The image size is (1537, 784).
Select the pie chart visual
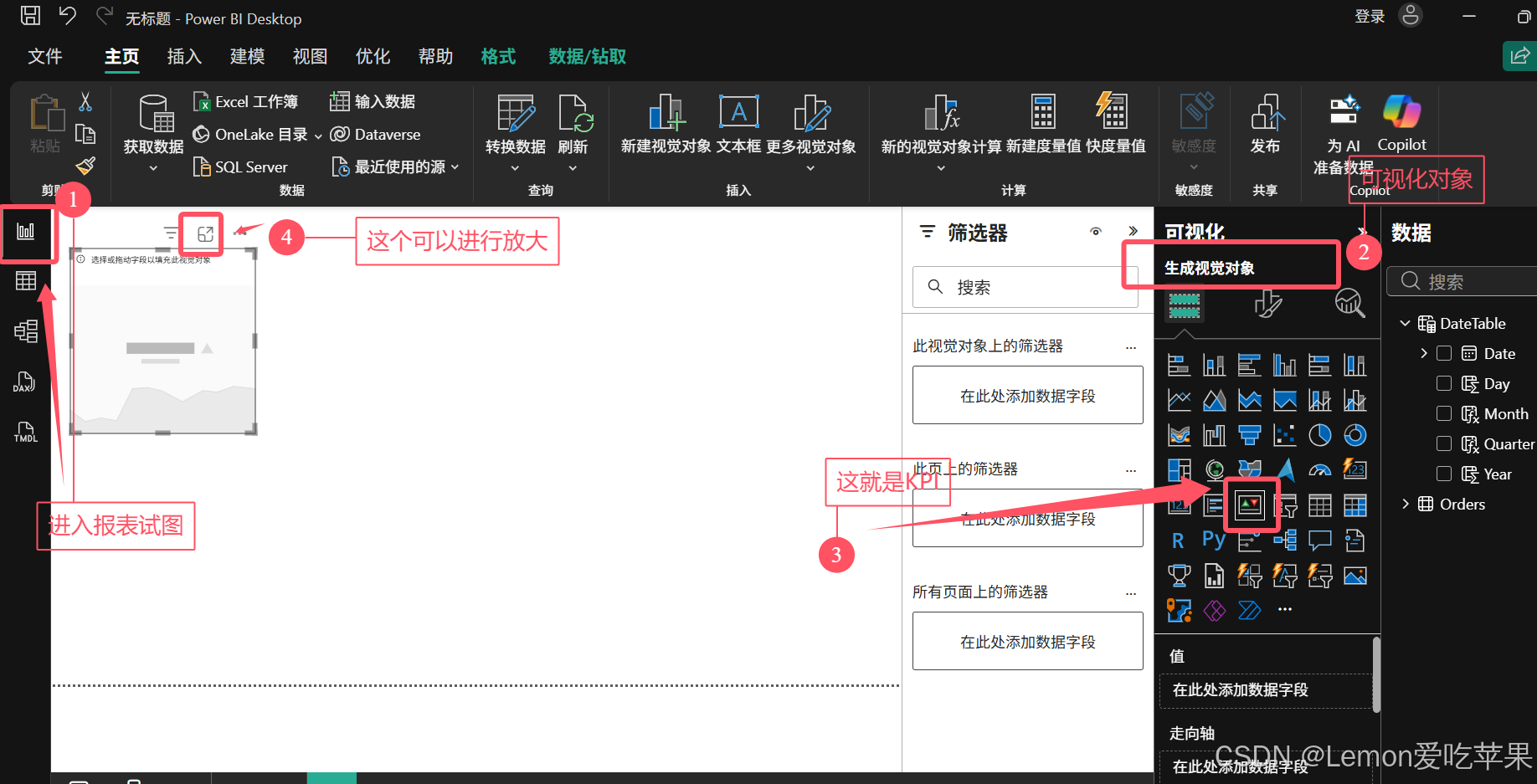point(1319,435)
